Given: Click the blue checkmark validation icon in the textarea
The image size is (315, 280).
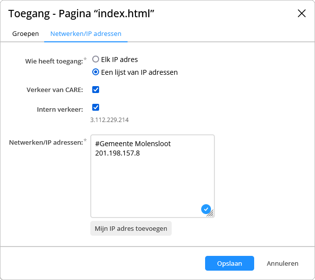Looking at the screenshot, I should coord(206,209).
